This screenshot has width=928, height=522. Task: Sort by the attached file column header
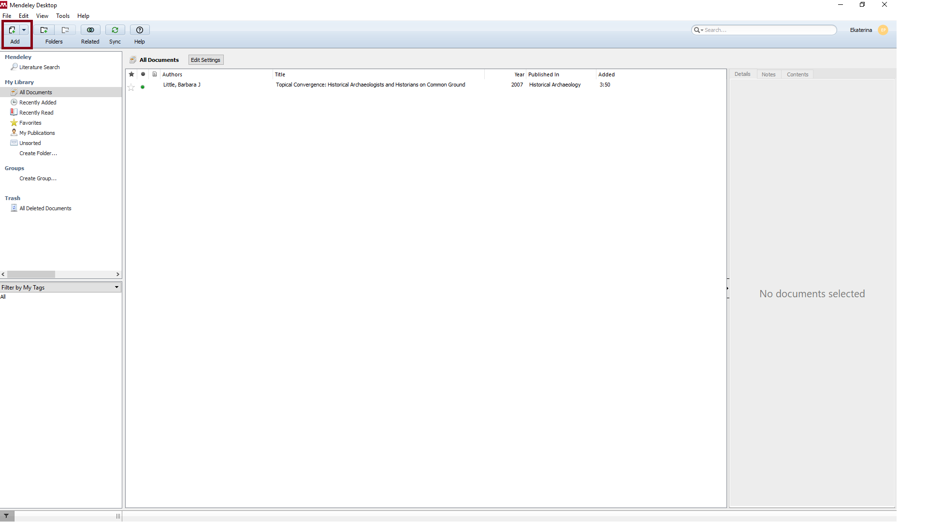[x=155, y=74]
